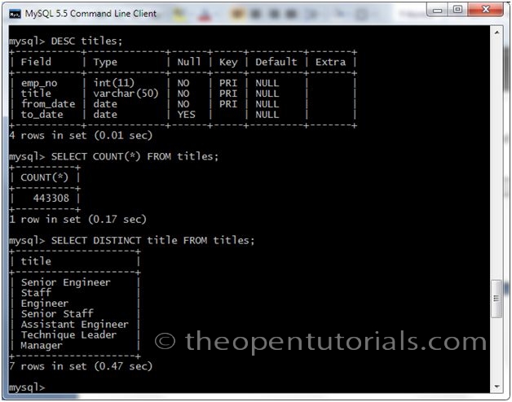Click the vertical scrollbar thumb
512x402 pixels.
[x=497, y=299]
